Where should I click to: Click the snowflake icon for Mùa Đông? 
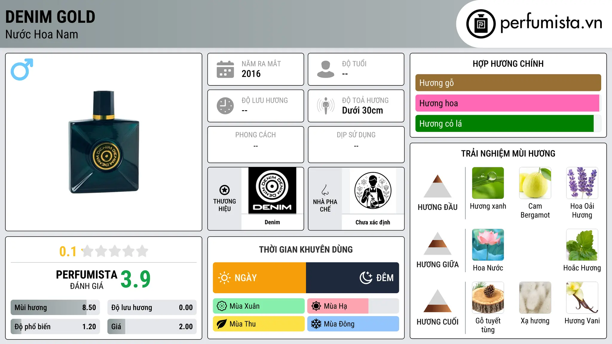click(316, 324)
